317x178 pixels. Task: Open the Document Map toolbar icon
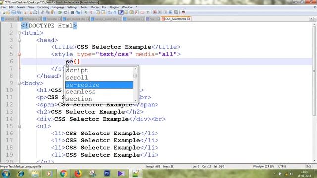(x=131, y=12)
